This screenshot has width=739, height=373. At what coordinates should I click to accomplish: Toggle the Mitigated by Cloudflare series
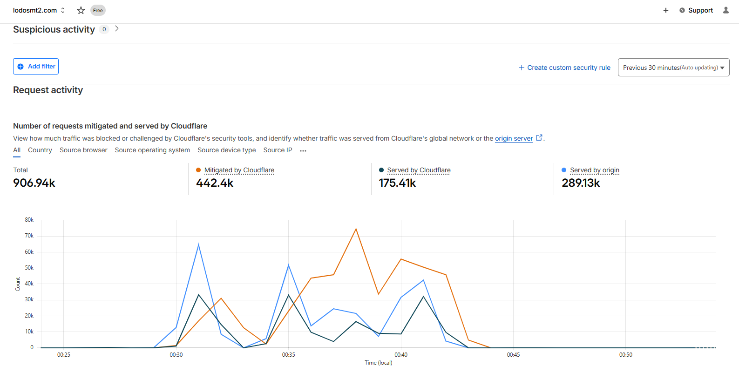239,170
